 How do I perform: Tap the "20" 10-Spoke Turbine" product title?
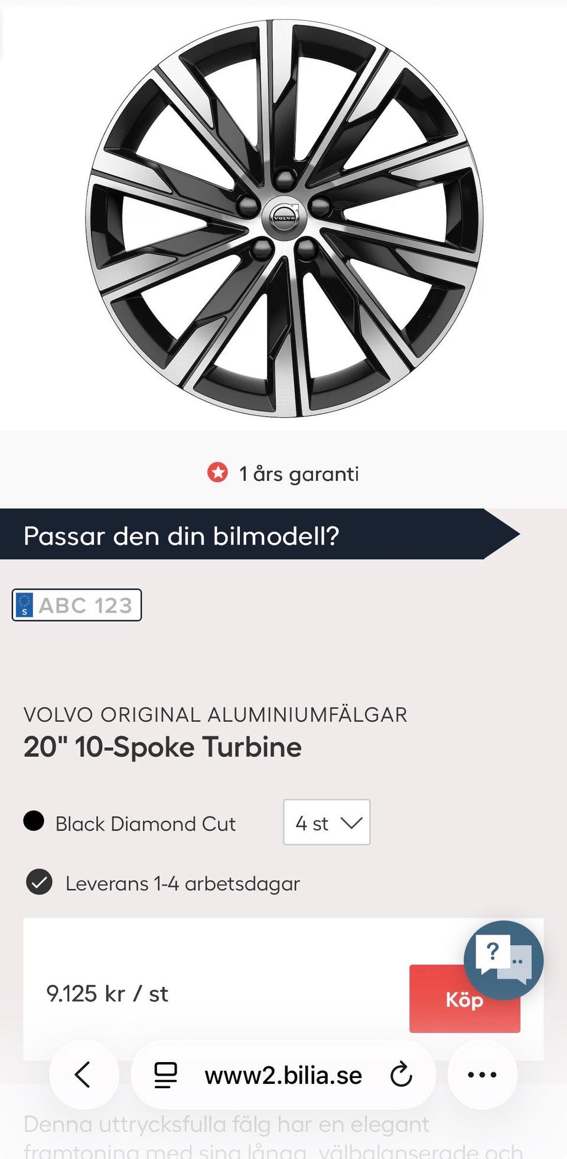[x=162, y=747]
